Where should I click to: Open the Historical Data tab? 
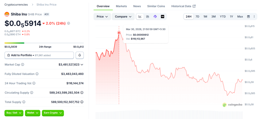click(x=183, y=6)
